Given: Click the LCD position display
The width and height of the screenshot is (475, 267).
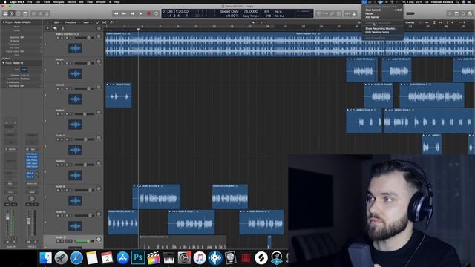Looking at the screenshot, I should [175, 12].
